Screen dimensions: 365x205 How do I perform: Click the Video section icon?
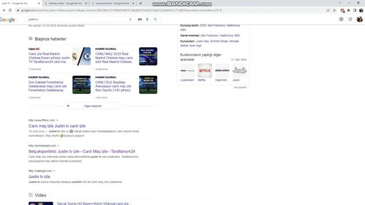click(30, 195)
